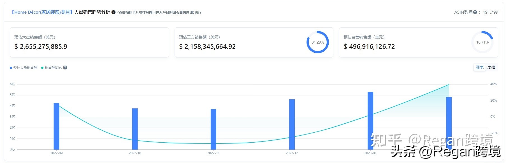Toggle 销售额同比 legend series
Screen dimensions: 506x163
[52, 68]
